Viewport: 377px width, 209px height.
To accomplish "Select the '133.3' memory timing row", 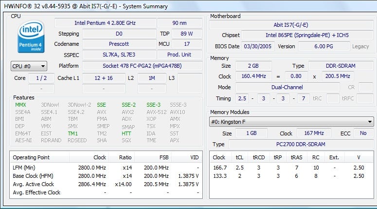I will pos(291,176).
